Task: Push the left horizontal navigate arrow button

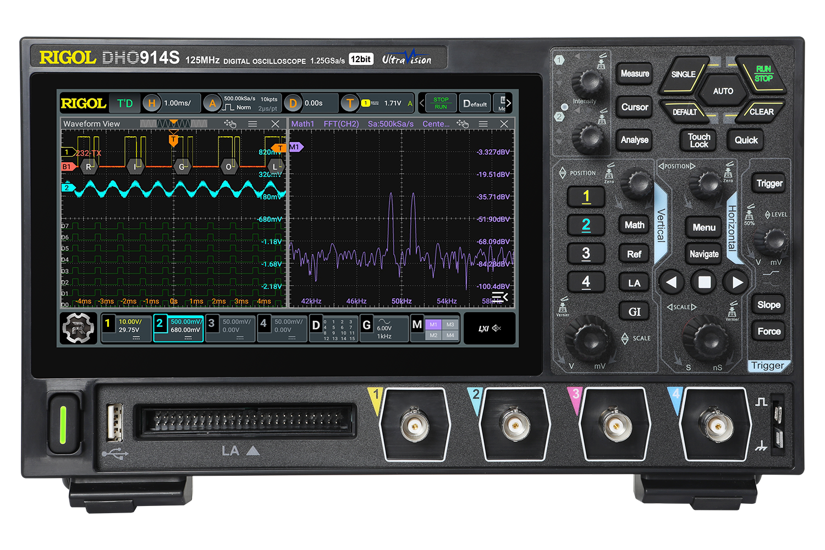Action: coord(672,283)
